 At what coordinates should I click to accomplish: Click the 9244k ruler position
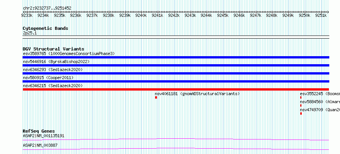(206, 15)
